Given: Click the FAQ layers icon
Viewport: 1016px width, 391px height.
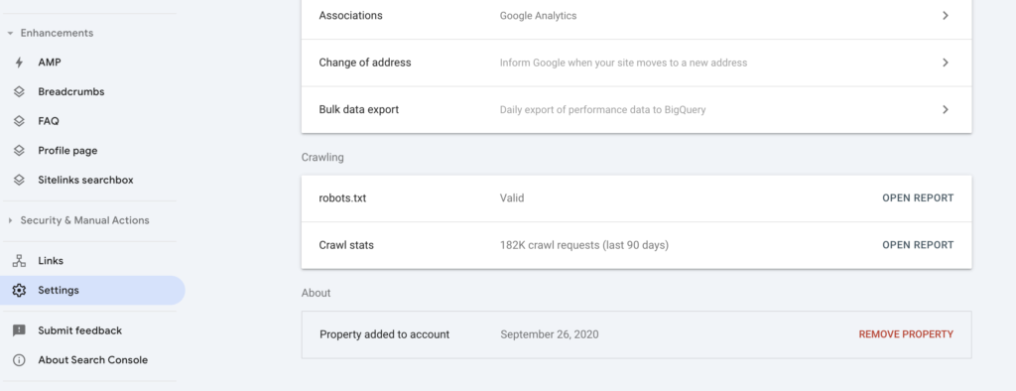Looking at the screenshot, I should pos(20,121).
